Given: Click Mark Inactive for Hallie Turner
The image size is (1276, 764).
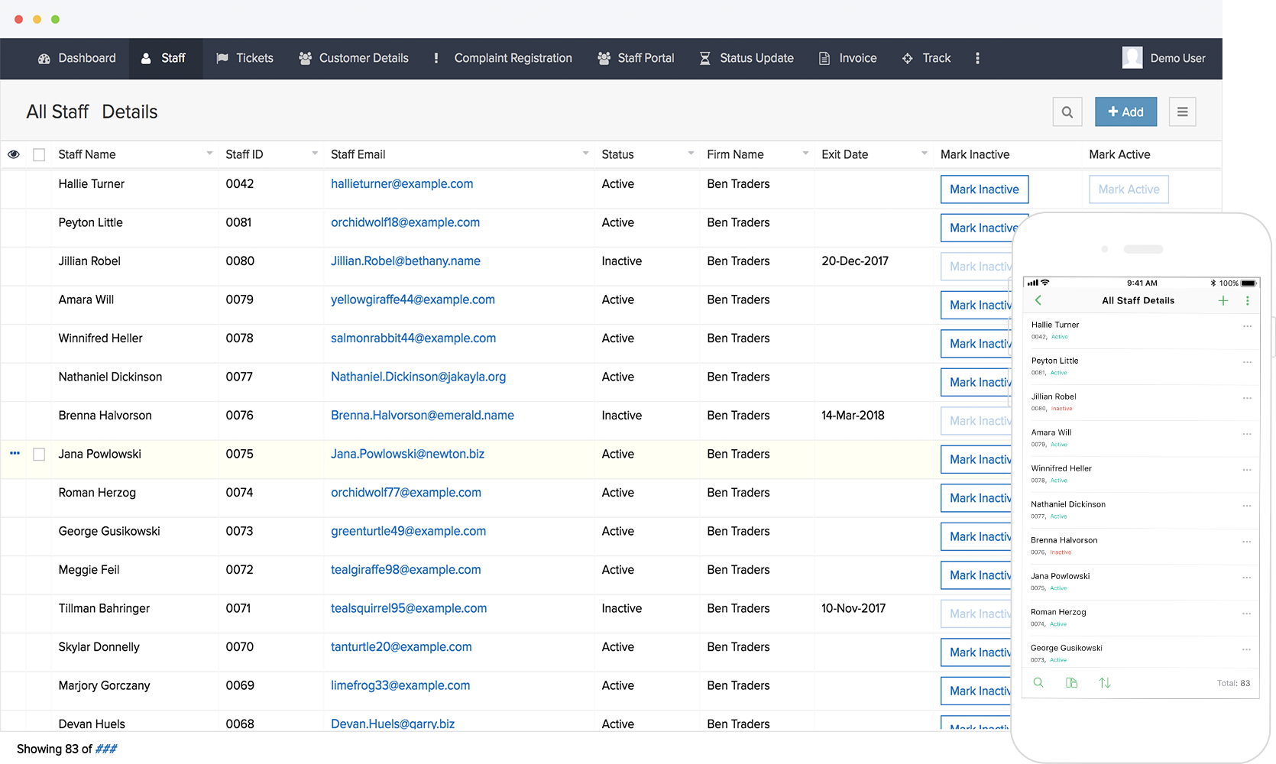Looking at the screenshot, I should point(984,189).
